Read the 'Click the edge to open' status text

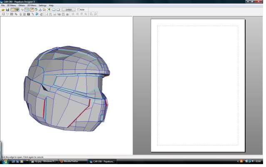coord(22,157)
